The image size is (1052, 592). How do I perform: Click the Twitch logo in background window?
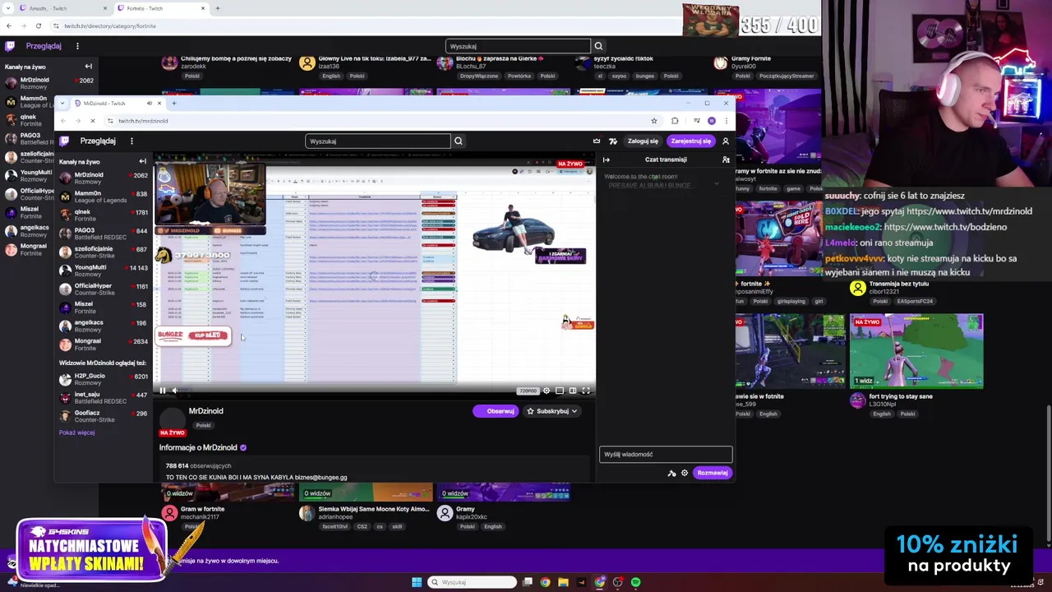[10, 46]
